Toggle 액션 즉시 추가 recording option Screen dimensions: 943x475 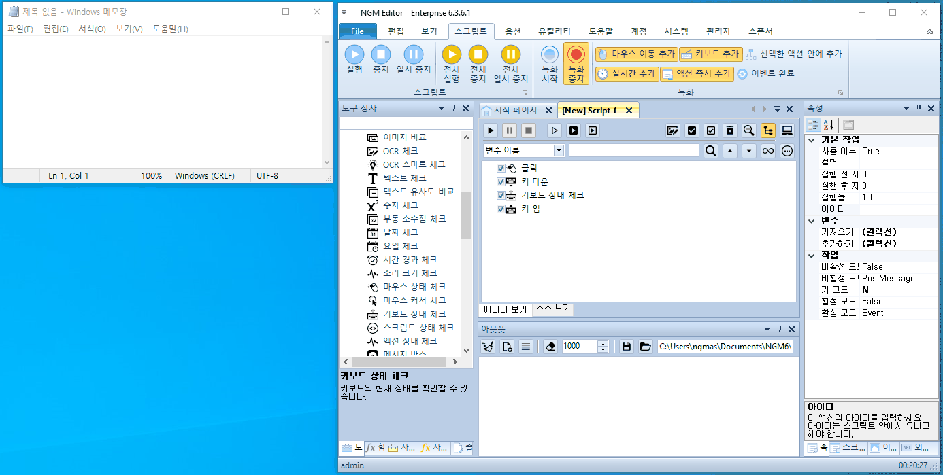pos(697,73)
